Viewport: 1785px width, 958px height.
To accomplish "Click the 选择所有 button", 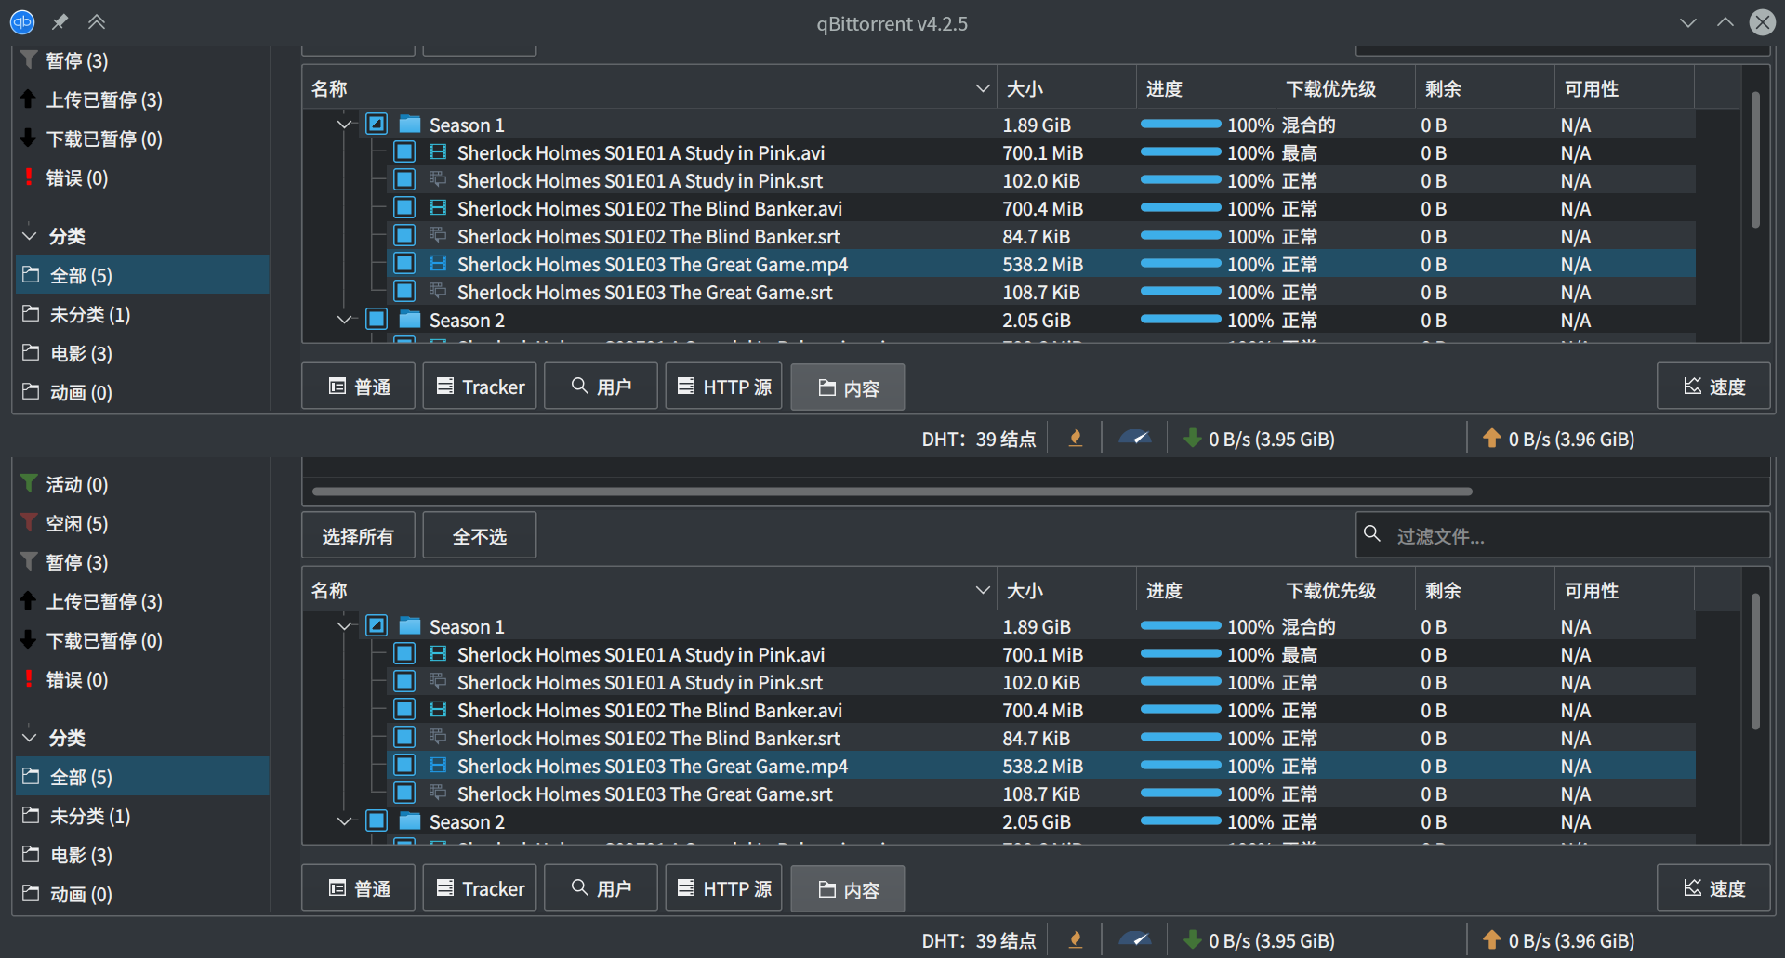I will pyautogui.click(x=359, y=535).
